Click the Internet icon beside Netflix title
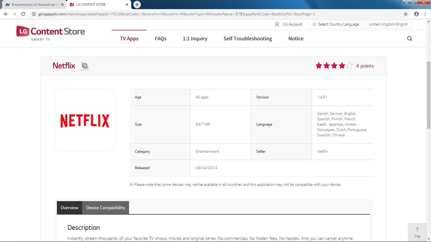Screen dimensions: 431x242 (85, 66)
